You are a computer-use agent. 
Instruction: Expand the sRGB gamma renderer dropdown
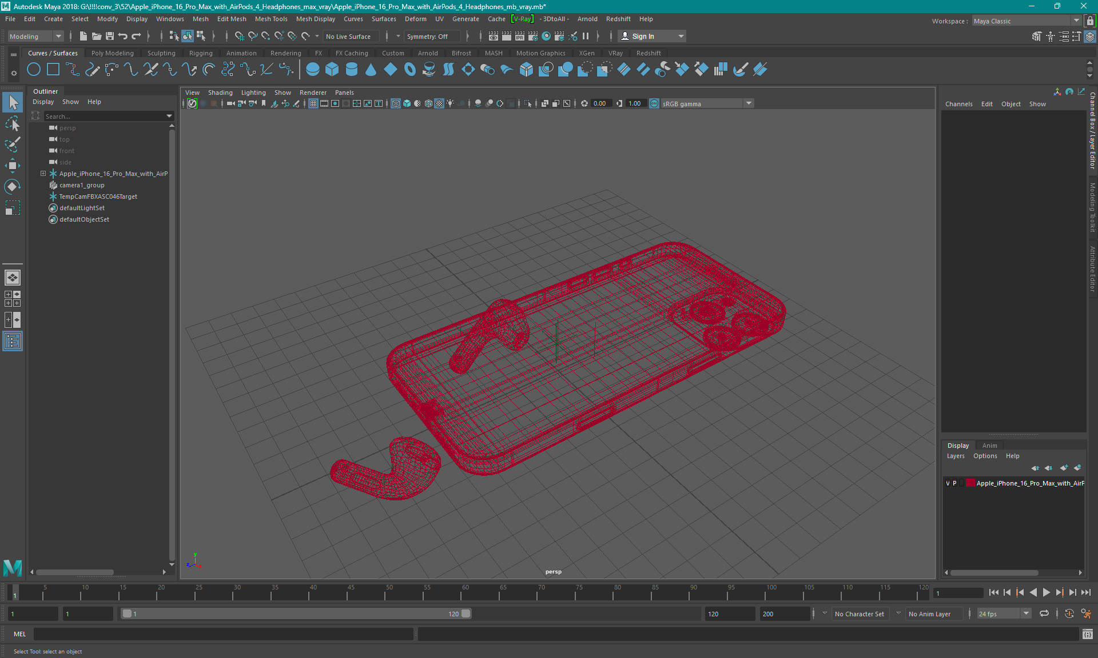click(748, 103)
